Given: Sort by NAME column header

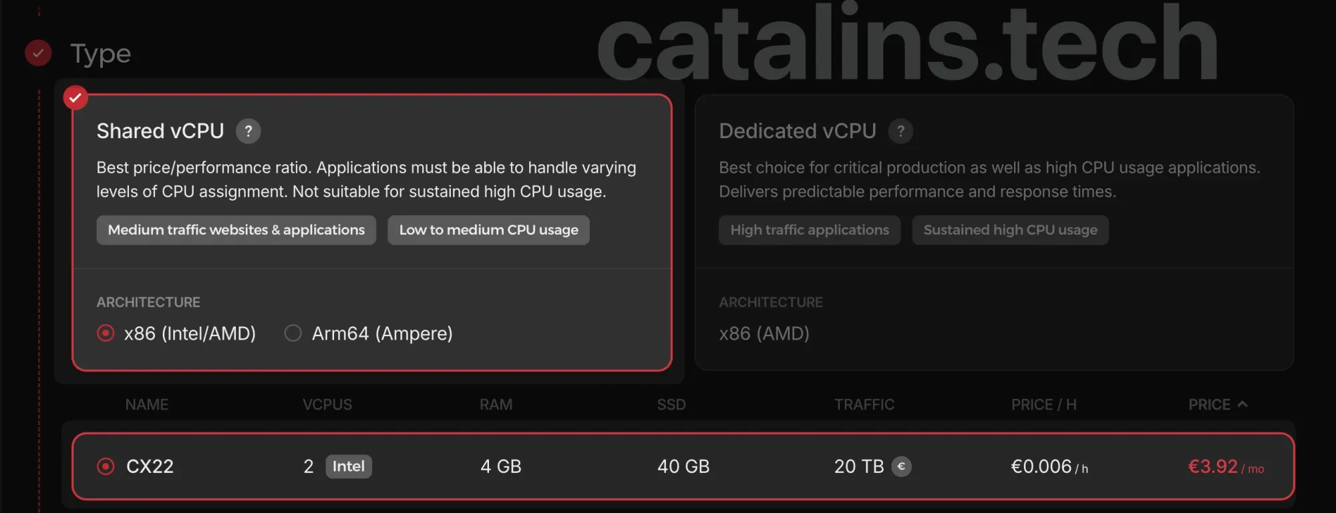Looking at the screenshot, I should point(147,405).
